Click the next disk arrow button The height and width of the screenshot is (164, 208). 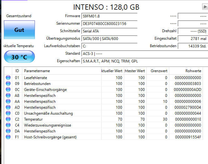pyautogui.click(x=205, y=7)
